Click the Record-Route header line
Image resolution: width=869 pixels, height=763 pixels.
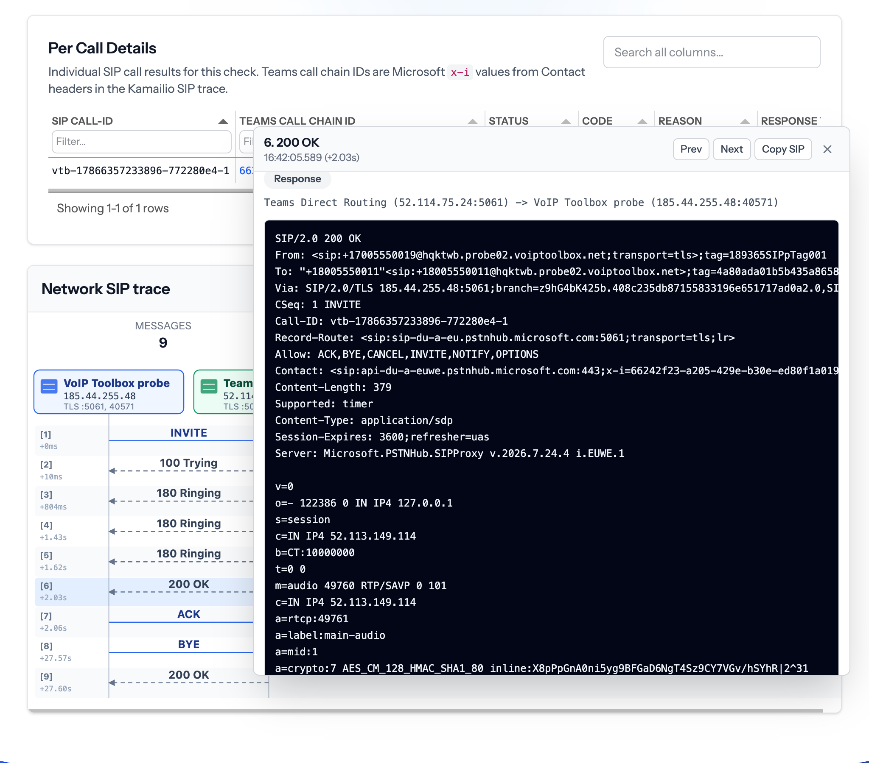tap(505, 338)
